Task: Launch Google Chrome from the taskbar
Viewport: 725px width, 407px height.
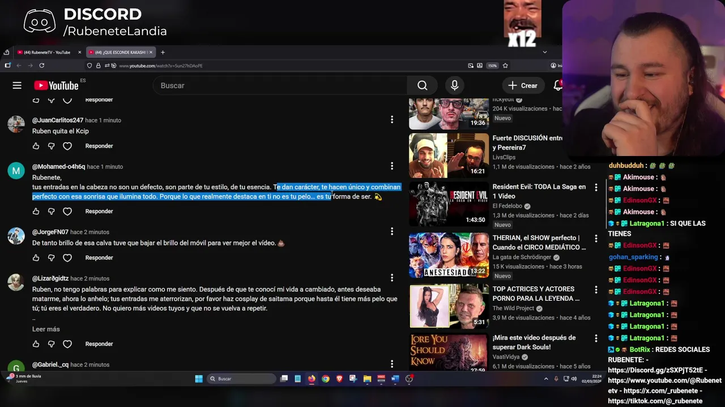Action: click(x=326, y=379)
